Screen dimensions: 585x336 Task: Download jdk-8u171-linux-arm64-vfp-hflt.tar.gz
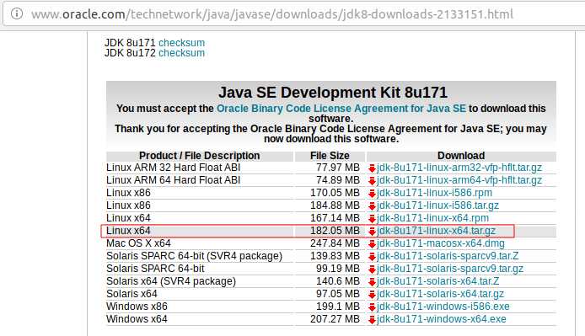pyautogui.click(x=459, y=180)
